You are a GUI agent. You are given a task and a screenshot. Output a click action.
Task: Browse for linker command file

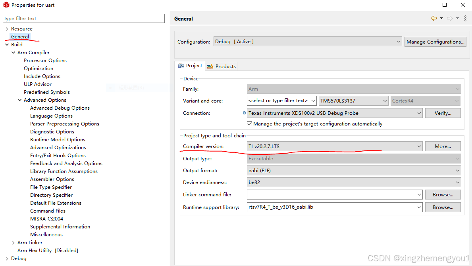pyautogui.click(x=443, y=194)
